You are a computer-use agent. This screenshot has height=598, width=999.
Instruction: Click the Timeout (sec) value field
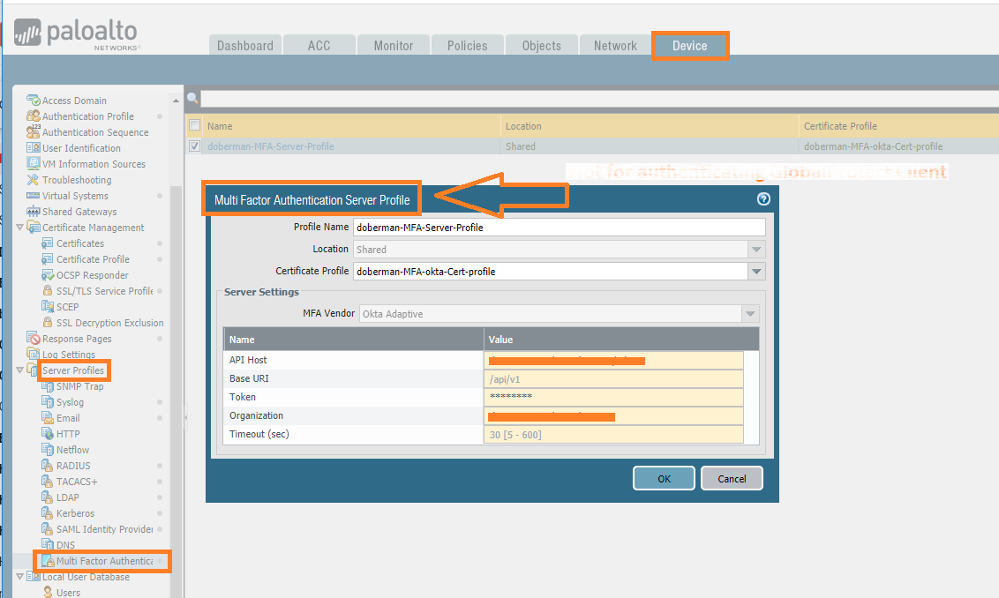(x=613, y=434)
